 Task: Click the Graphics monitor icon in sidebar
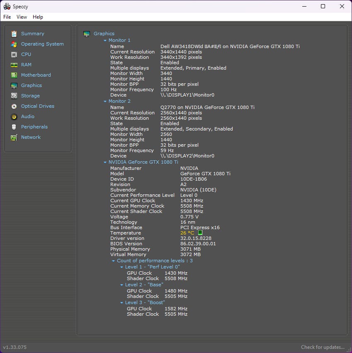14,85
